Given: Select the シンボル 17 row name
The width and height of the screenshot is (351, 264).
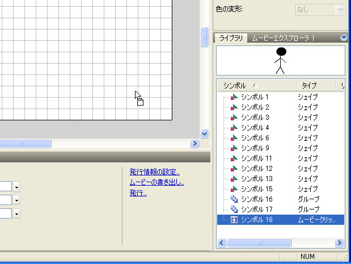Looking at the screenshot, I should point(257,209).
